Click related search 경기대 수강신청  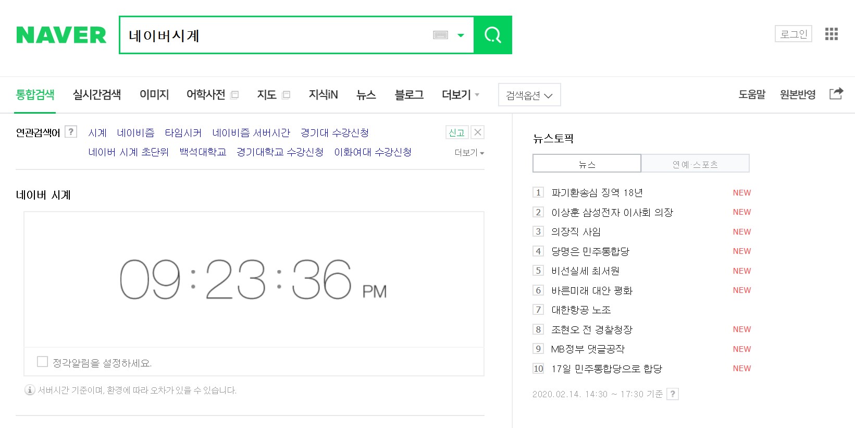click(334, 133)
